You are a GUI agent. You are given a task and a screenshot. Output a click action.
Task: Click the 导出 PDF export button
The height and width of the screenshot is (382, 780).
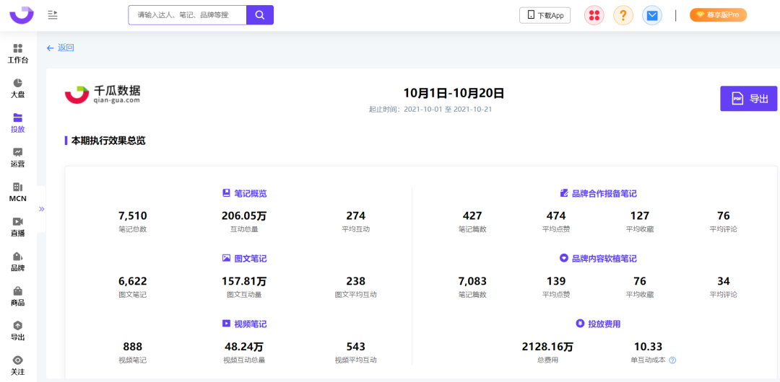coord(748,99)
